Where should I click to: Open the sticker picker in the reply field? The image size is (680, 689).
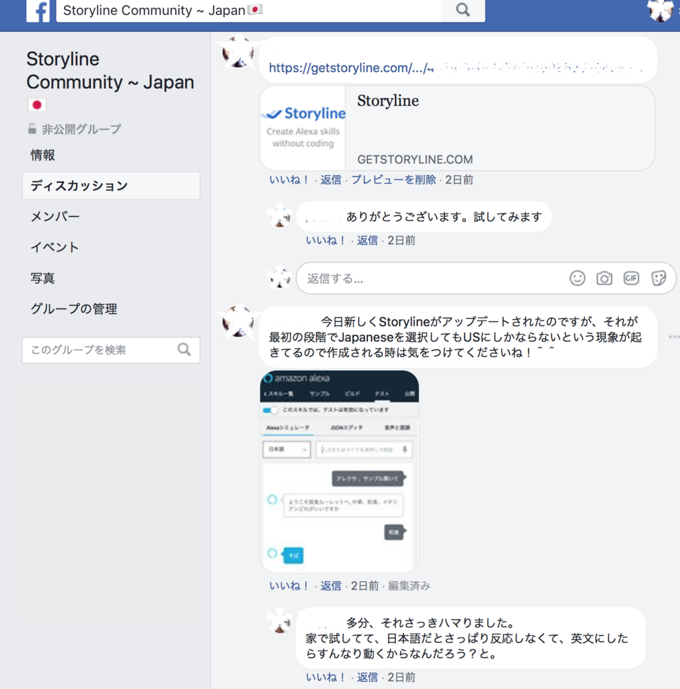pyautogui.click(x=657, y=277)
